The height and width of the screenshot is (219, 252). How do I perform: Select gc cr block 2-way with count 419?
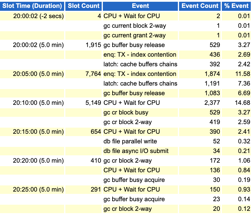click(127, 122)
